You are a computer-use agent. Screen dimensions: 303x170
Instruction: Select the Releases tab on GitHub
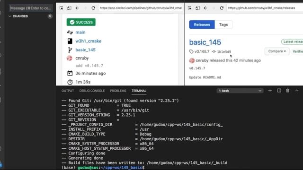202,25
